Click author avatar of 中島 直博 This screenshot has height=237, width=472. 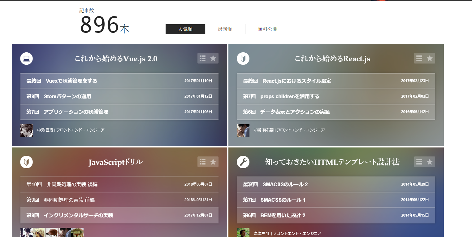coord(27,130)
